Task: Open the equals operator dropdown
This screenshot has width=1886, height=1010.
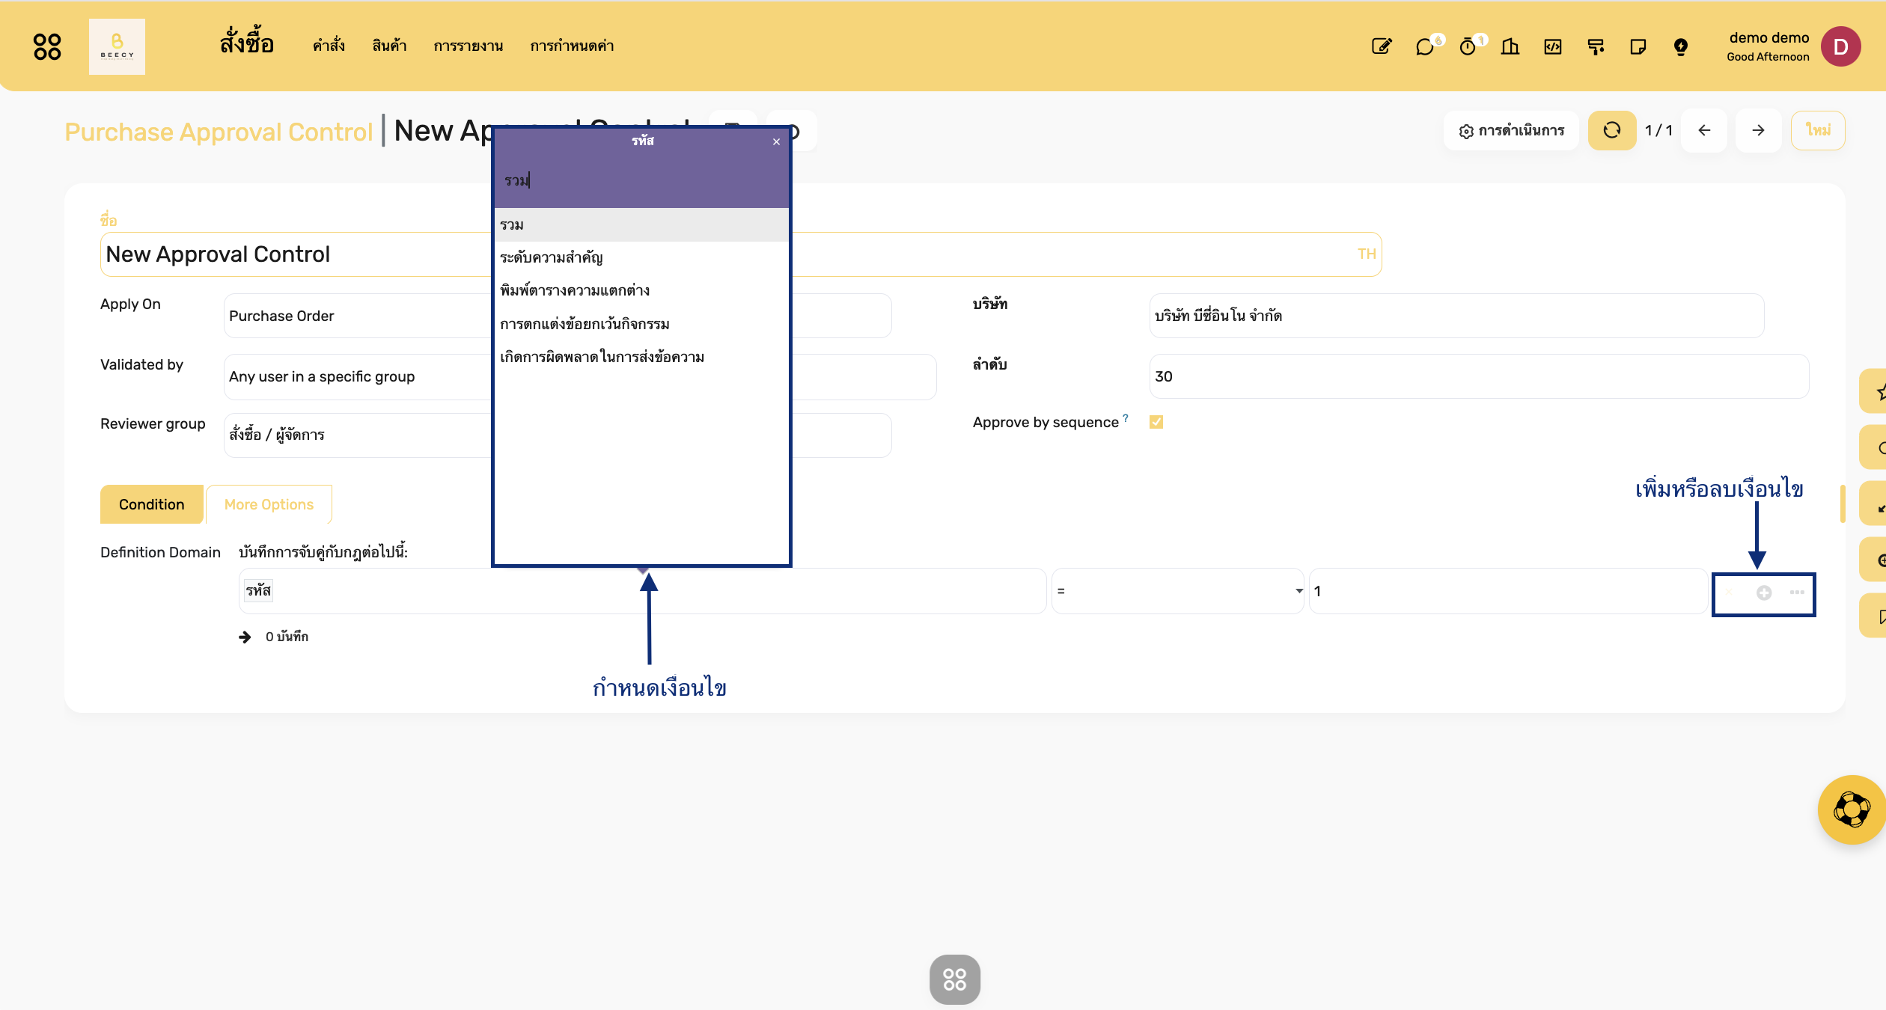Action: (x=1177, y=591)
